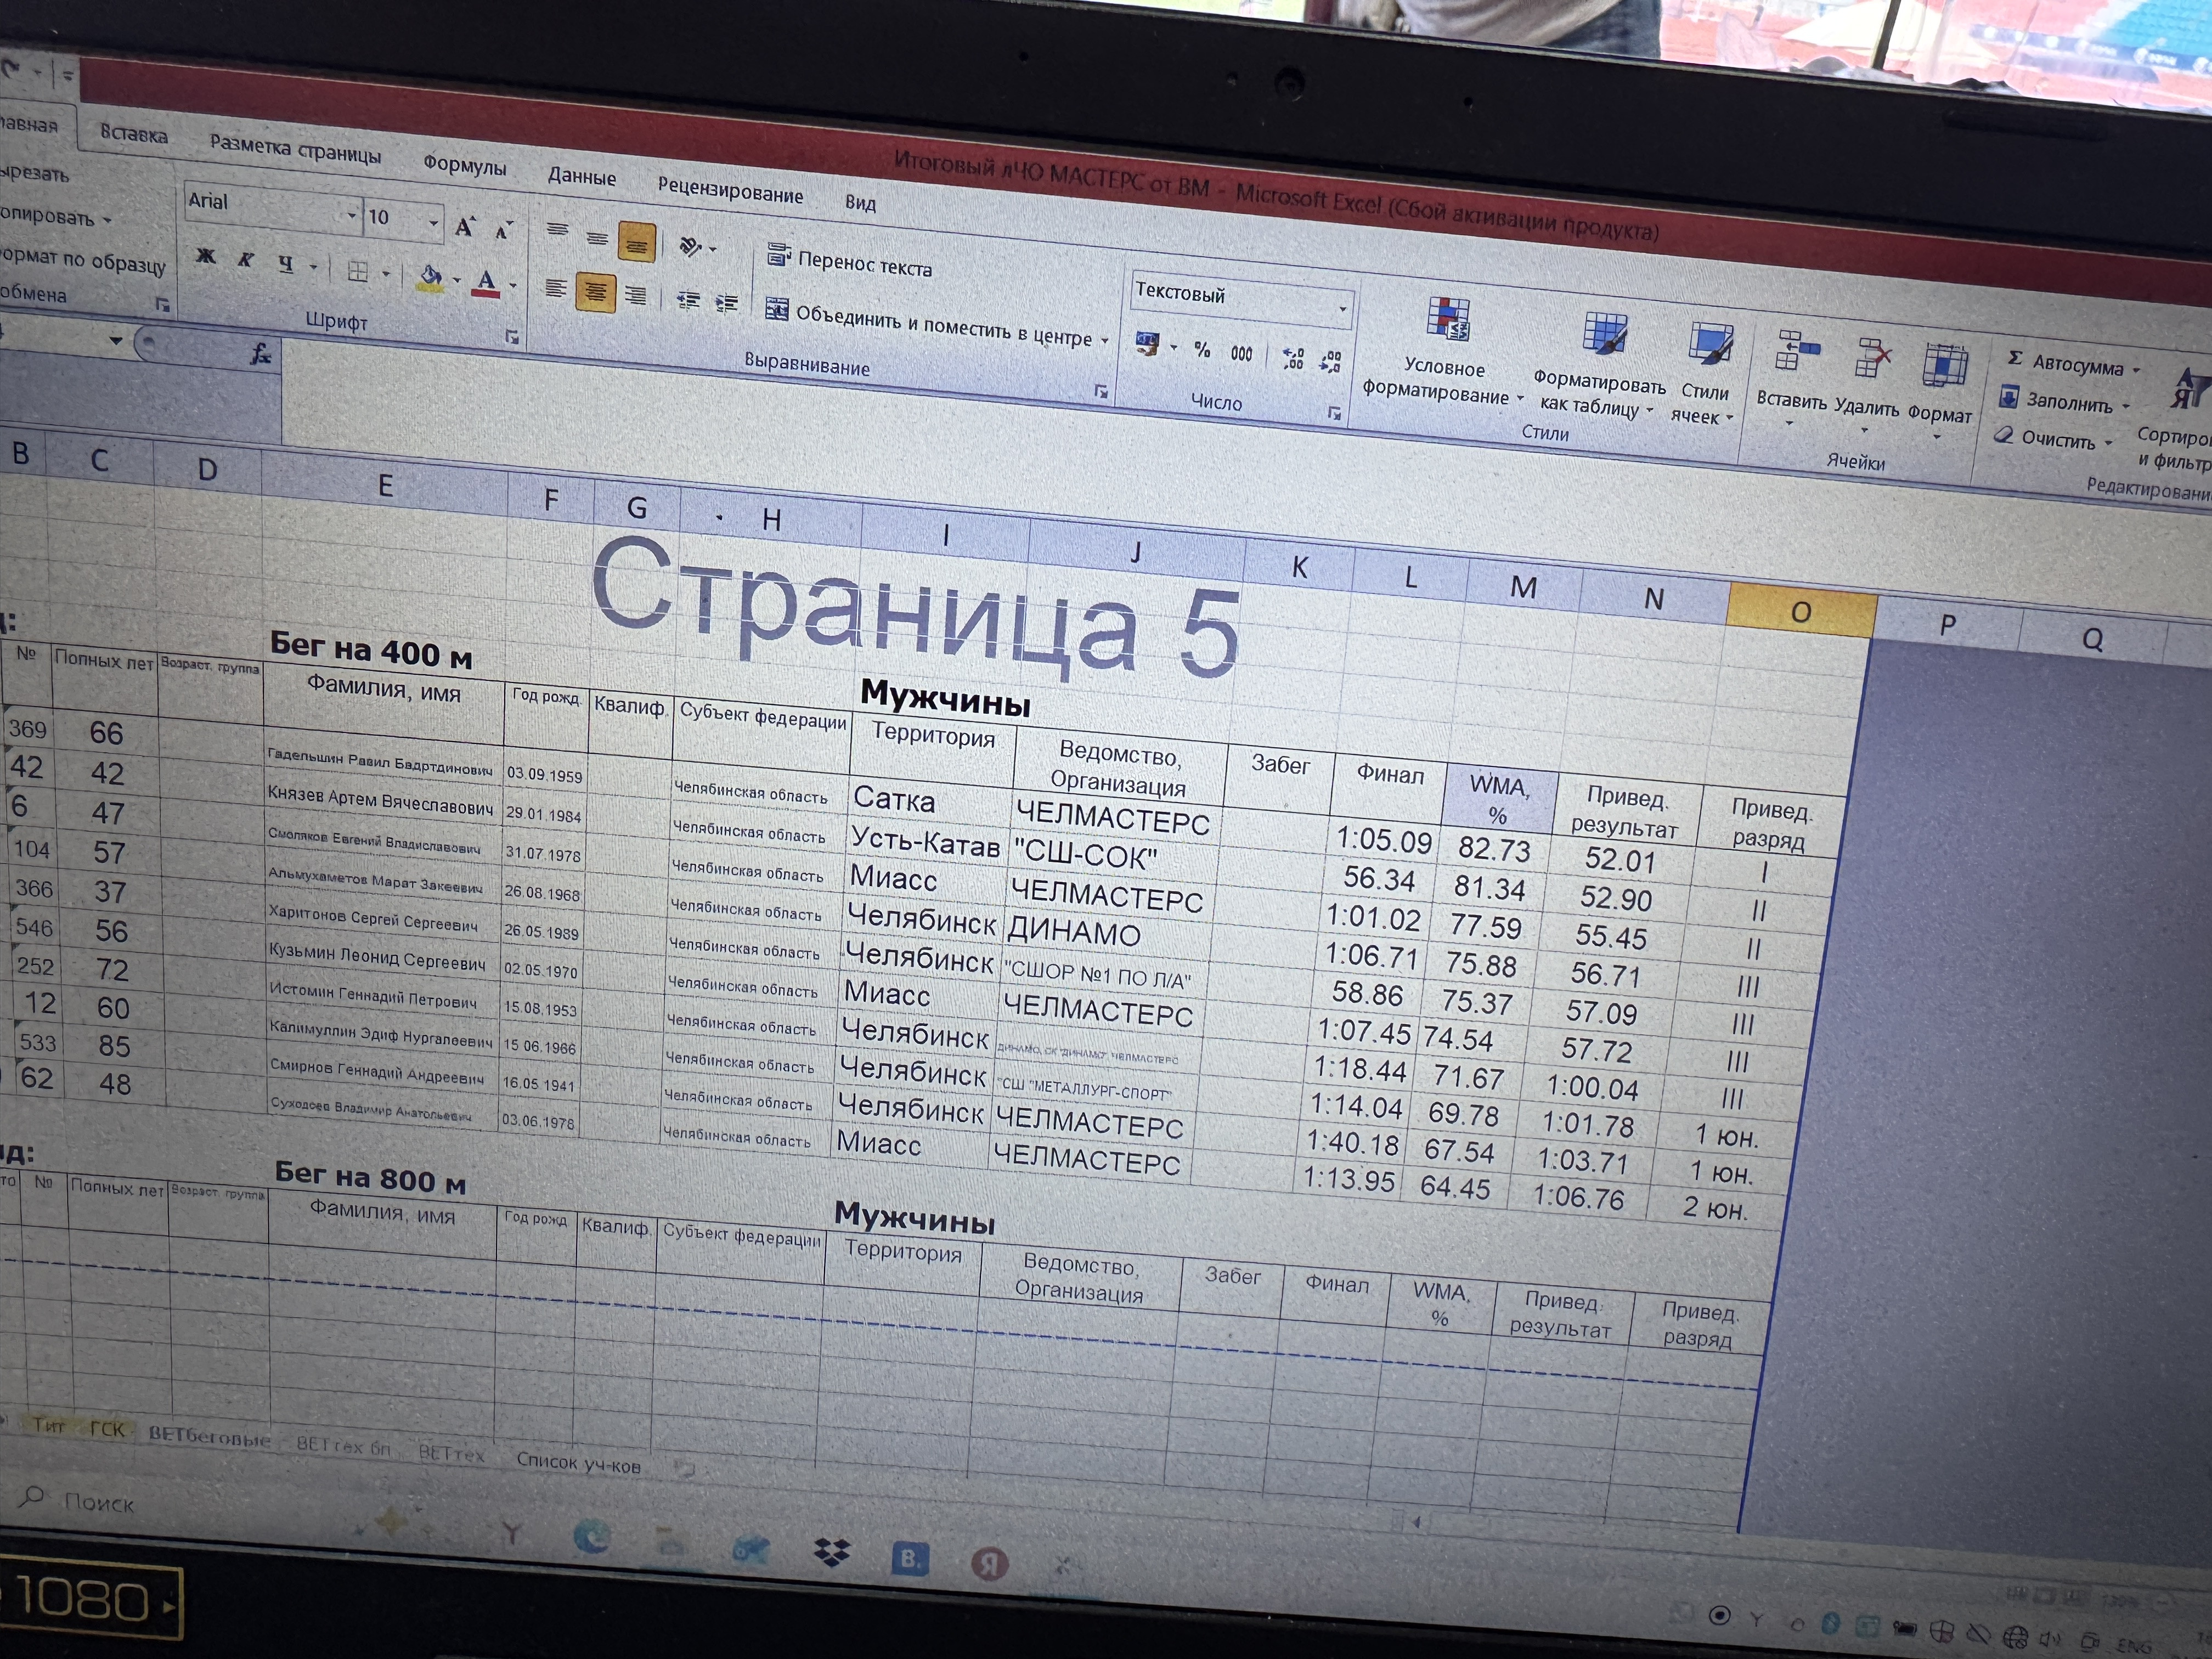The image size is (2212, 1659).
Task: Toggle top vertical alignment
Action: (558, 231)
